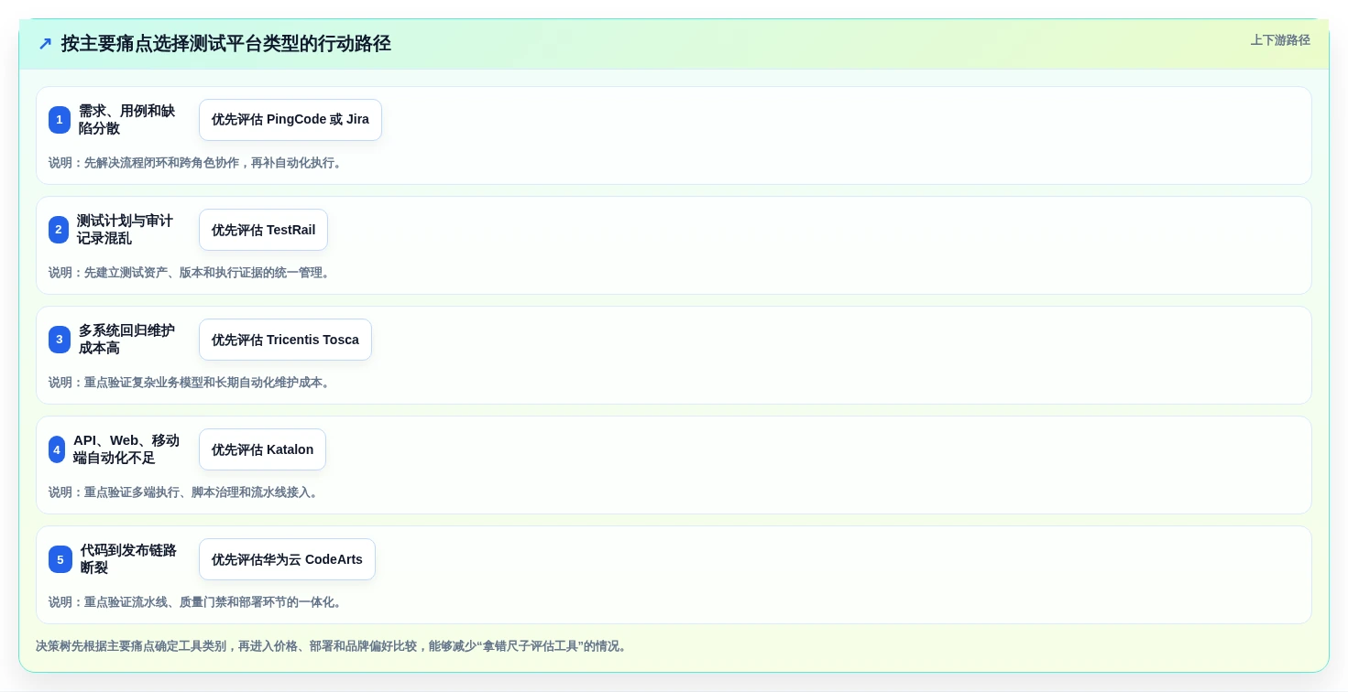Image resolution: width=1348 pixels, height=692 pixels.
Task: Click 优先评估华为云 CodeArts button
Action: pos(287,559)
